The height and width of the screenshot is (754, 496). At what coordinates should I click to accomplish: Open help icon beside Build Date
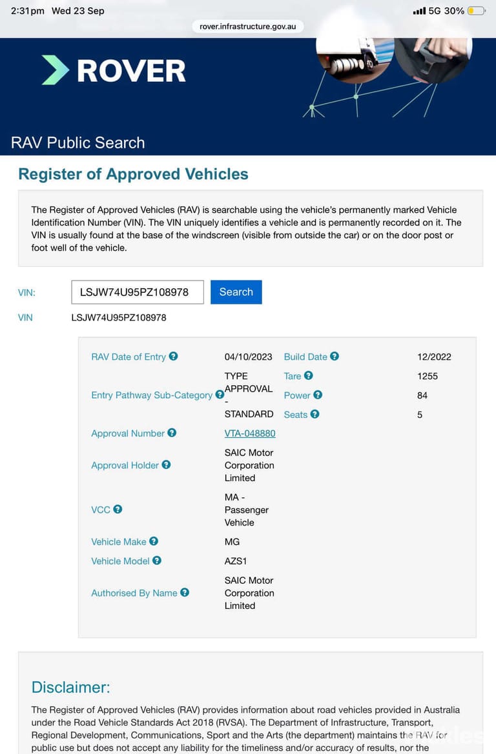point(335,356)
